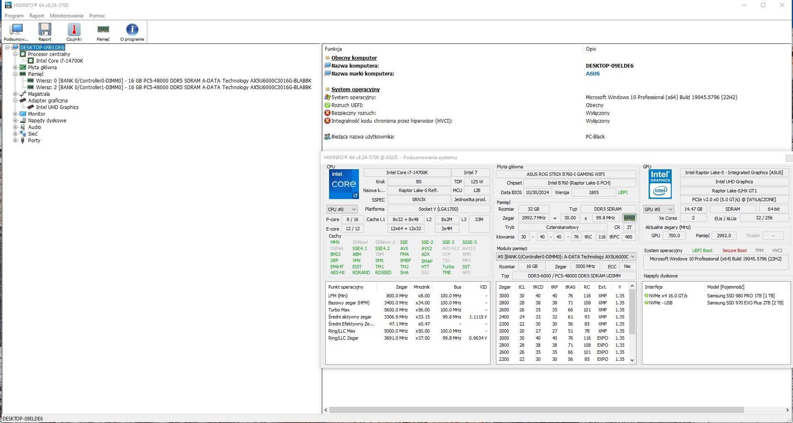
Task: Select the Wiersz: 0 DIMM0 memory row
Action: pyautogui.click(x=173, y=81)
